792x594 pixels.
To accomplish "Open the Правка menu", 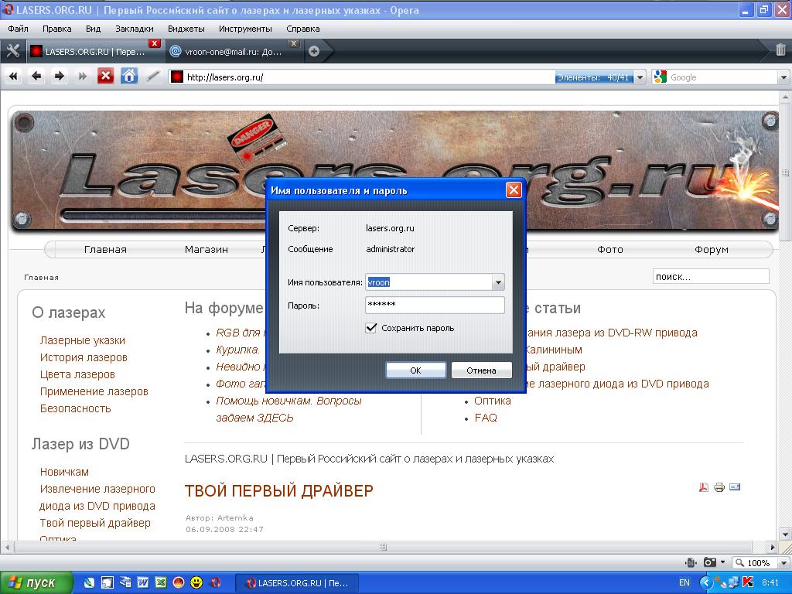I will (x=57, y=29).
